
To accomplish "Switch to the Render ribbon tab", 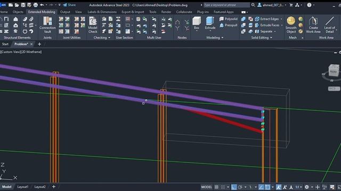I will pyautogui.click(x=166, y=12).
